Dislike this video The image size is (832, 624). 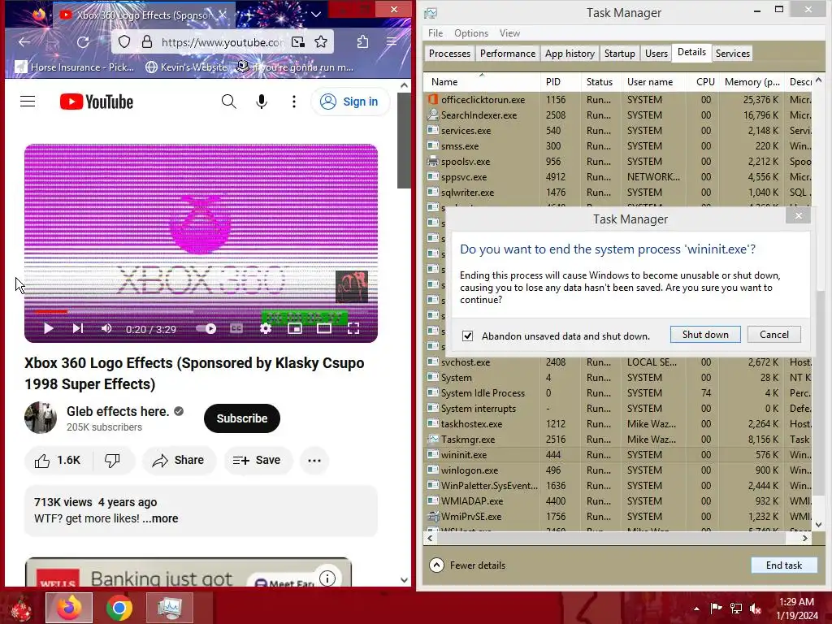click(112, 460)
